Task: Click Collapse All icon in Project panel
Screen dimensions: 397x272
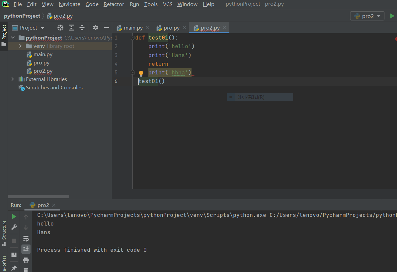Action: coord(82,28)
